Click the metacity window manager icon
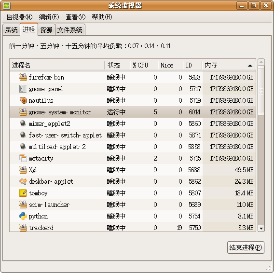The image size is (274, 273). click(x=23, y=158)
